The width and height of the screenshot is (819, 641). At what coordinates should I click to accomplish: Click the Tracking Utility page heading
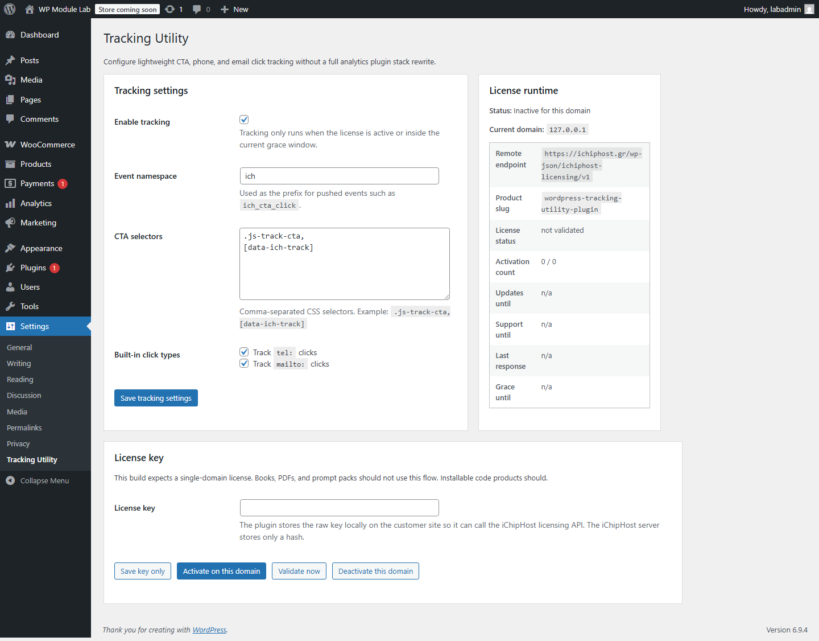(x=146, y=38)
